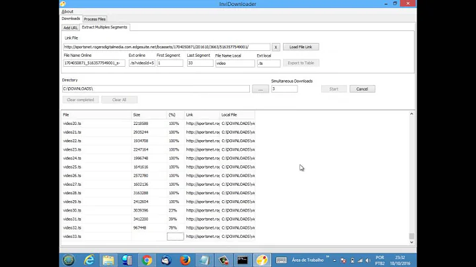Select the video27.ts row

[158, 184]
